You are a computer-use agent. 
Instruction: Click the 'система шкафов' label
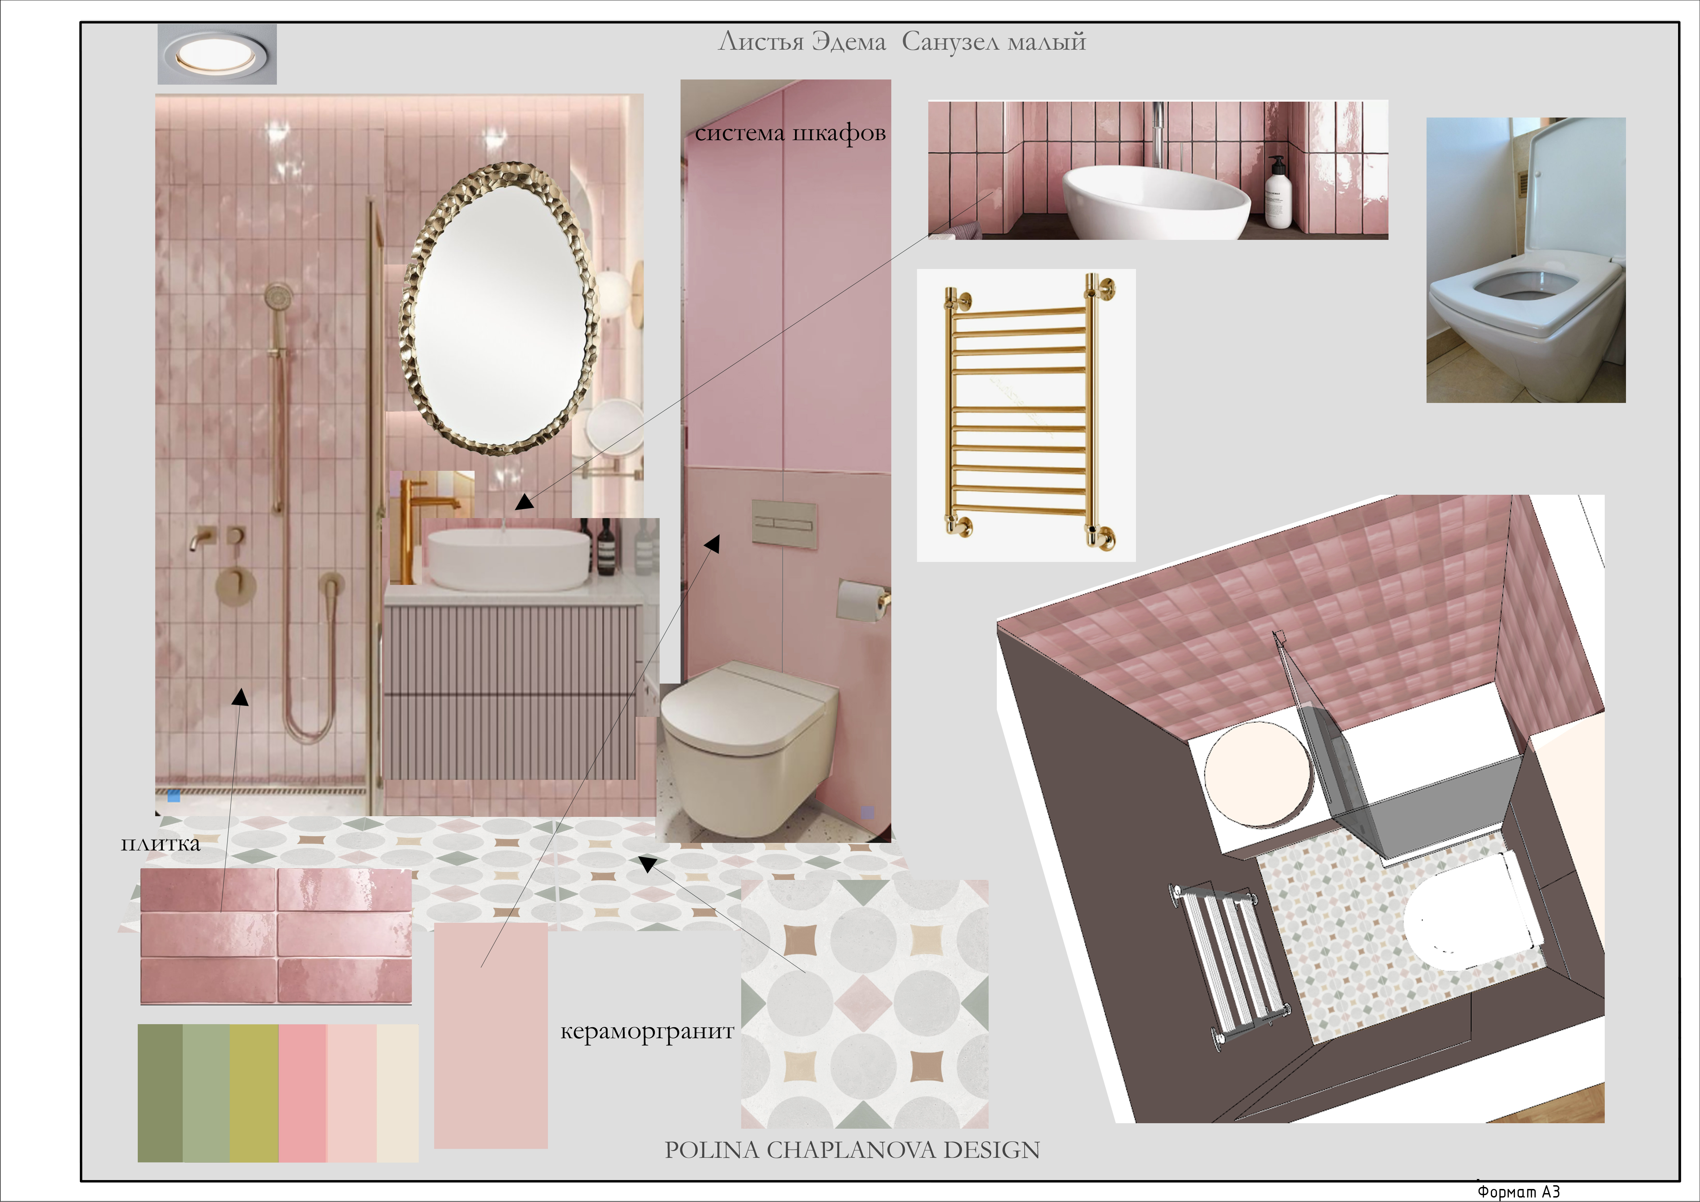coord(790,133)
